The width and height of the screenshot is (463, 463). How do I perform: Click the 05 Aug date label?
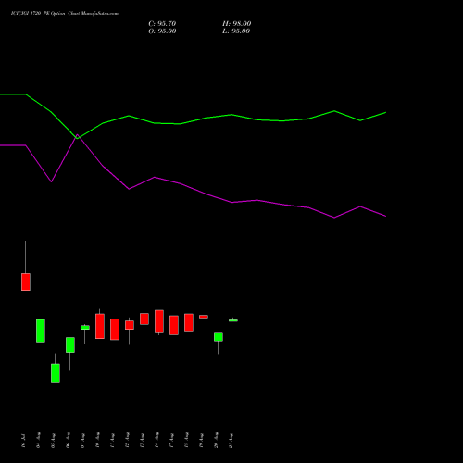tap(53, 441)
